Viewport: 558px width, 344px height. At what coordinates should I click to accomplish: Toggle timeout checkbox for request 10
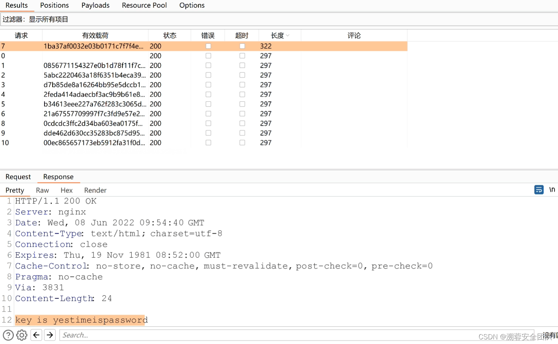[x=242, y=143]
